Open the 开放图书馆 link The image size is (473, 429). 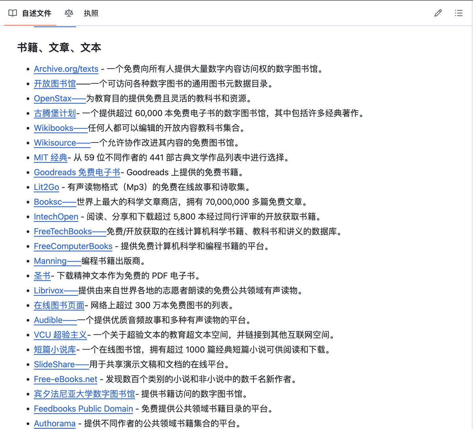55,84
